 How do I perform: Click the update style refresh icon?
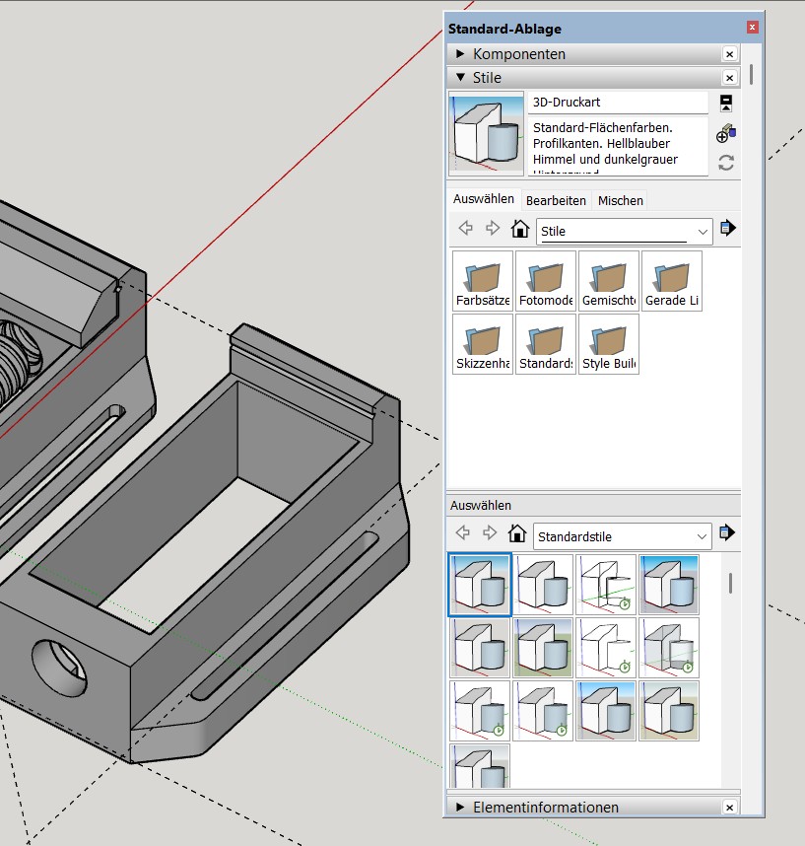(726, 163)
